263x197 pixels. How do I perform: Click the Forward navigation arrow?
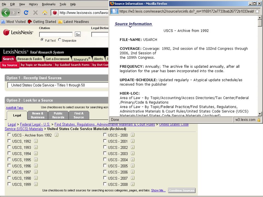point(14,13)
